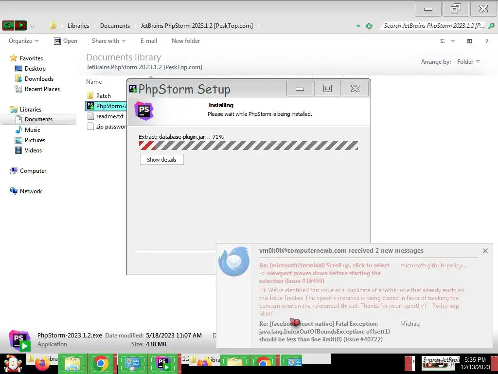This screenshot has width=498, height=374.
Task: Toggle the preview pane icon
Action: (x=469, y=41)
